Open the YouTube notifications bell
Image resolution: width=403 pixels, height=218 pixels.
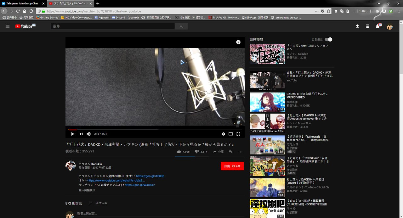click(377, 26)
